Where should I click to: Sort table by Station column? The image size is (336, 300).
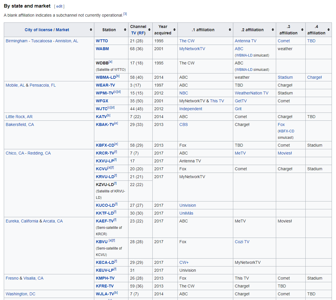(x=125, y=30)
